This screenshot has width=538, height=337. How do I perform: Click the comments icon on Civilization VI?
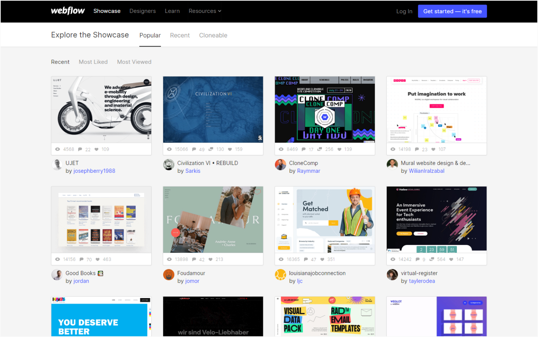[194, 149]
